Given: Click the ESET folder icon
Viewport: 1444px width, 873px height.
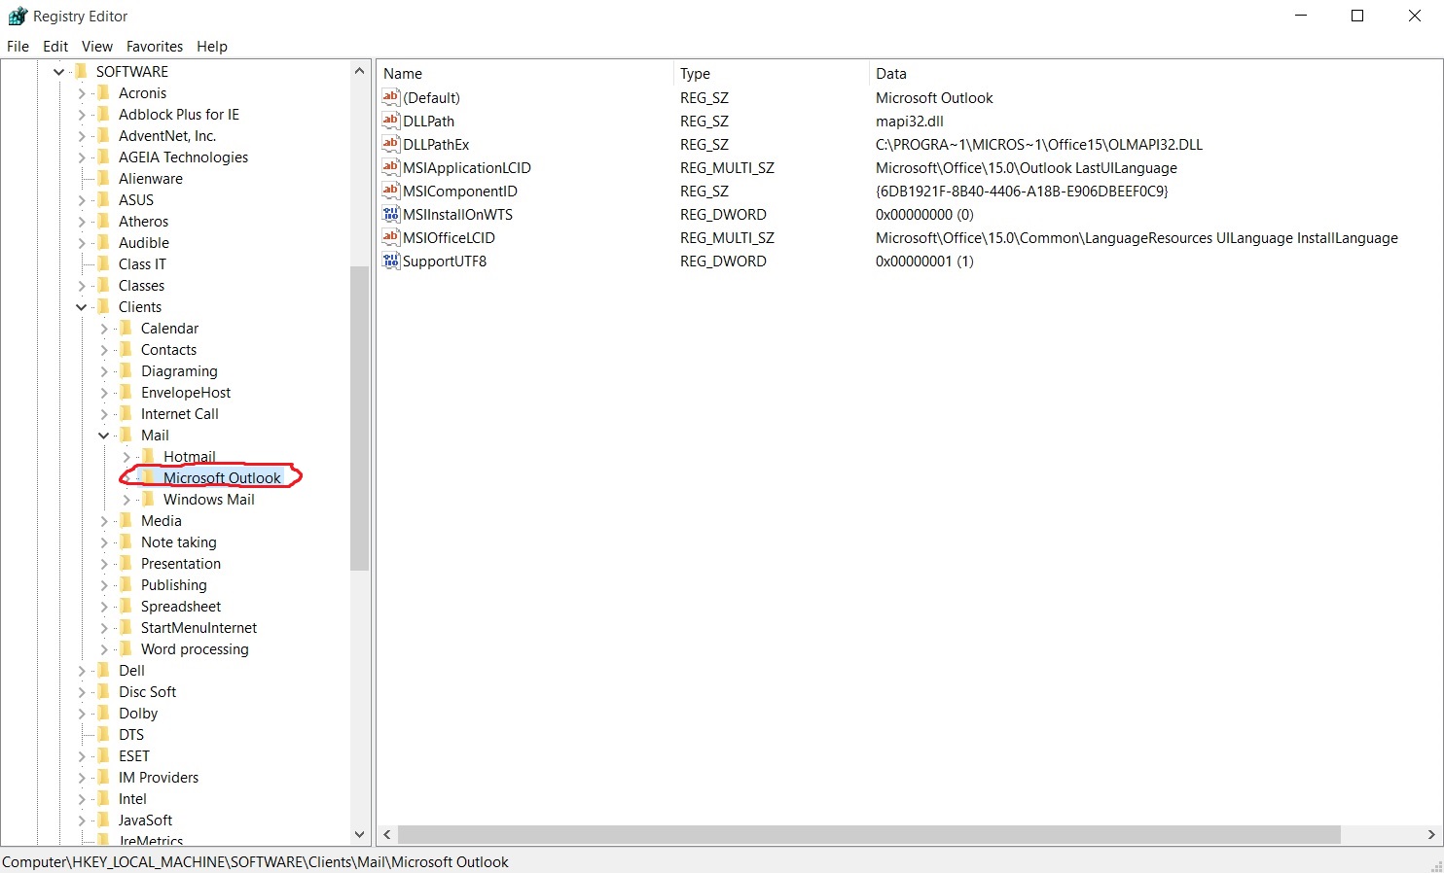Looking at the screenshot, I should 103,755.
